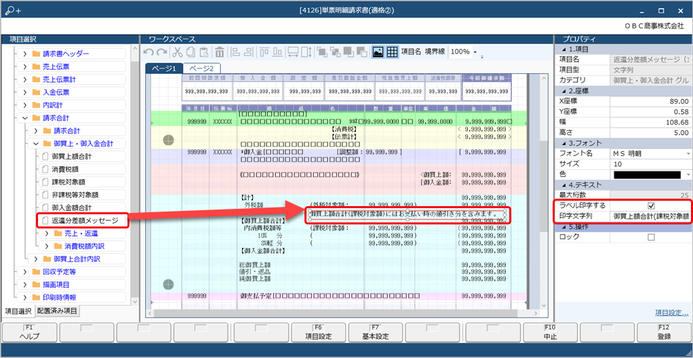Click the Match height icon
The image size is (693, 358).
[306, 52]
